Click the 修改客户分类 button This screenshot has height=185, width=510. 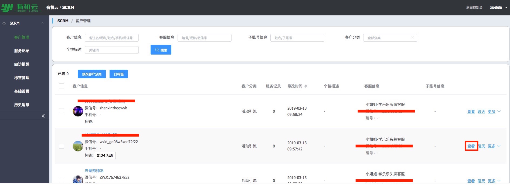click(92, 74)
